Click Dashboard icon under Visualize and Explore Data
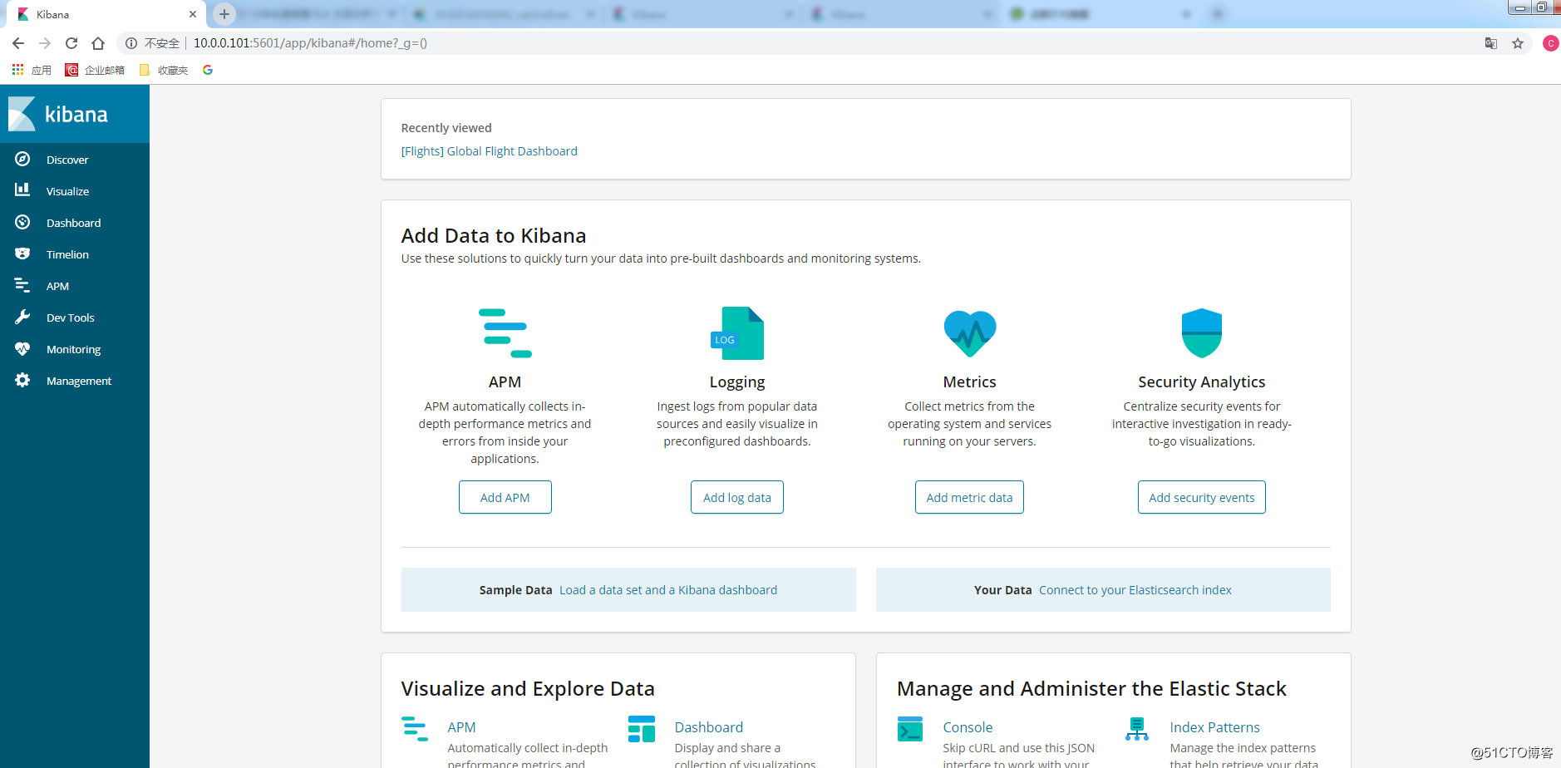1561x768 pixels. 642,729
